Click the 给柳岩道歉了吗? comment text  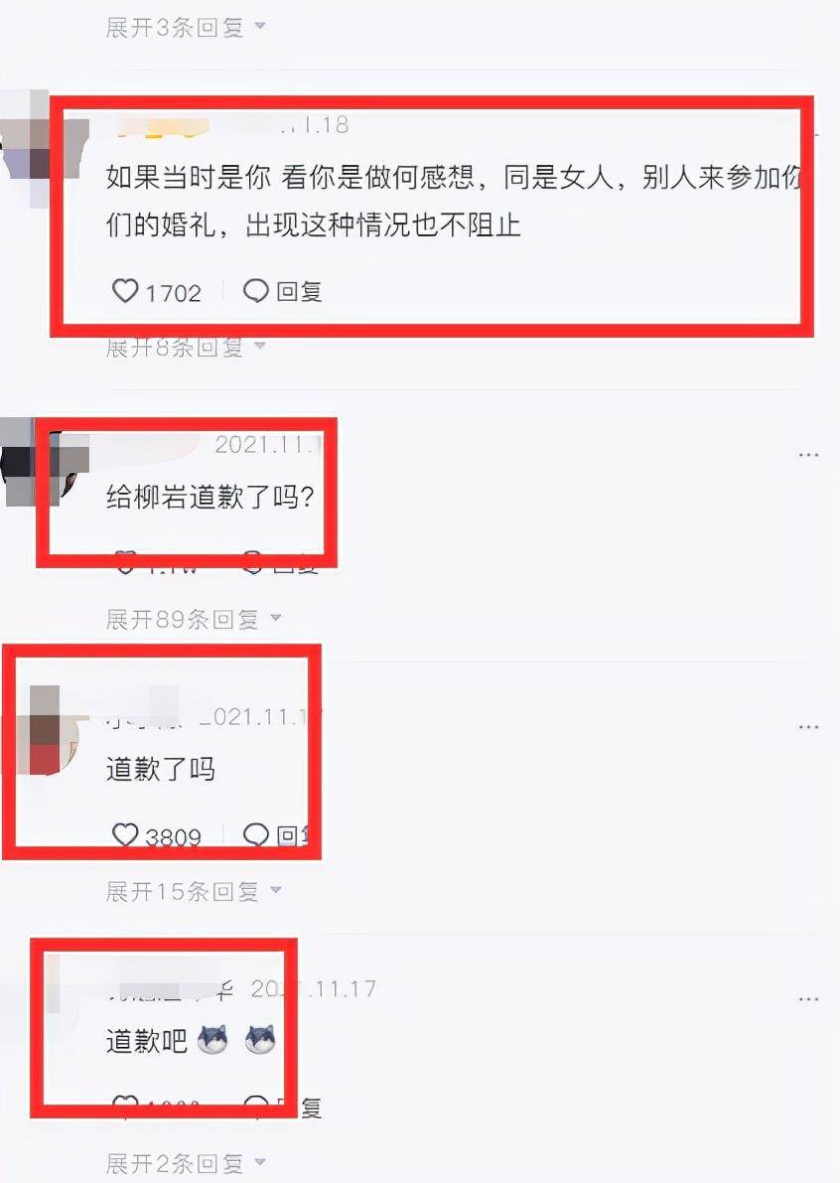[210, 497]
